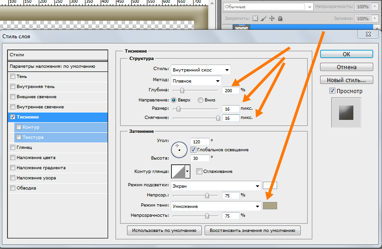This screenshot has height=249, width=382.
Task: Click highlight Непрозр. value field 75
Action: coord(230,196)
